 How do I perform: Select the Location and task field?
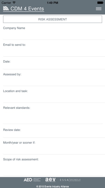point(54,99)
